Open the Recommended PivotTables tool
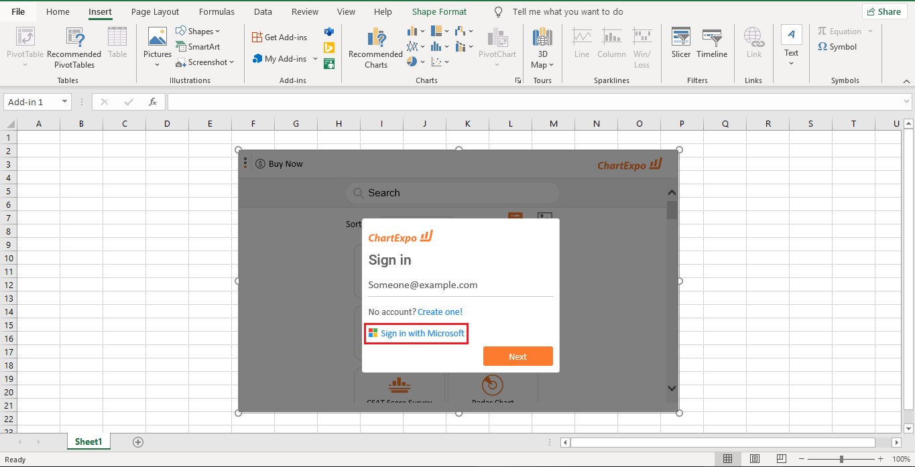 point(74,48)
